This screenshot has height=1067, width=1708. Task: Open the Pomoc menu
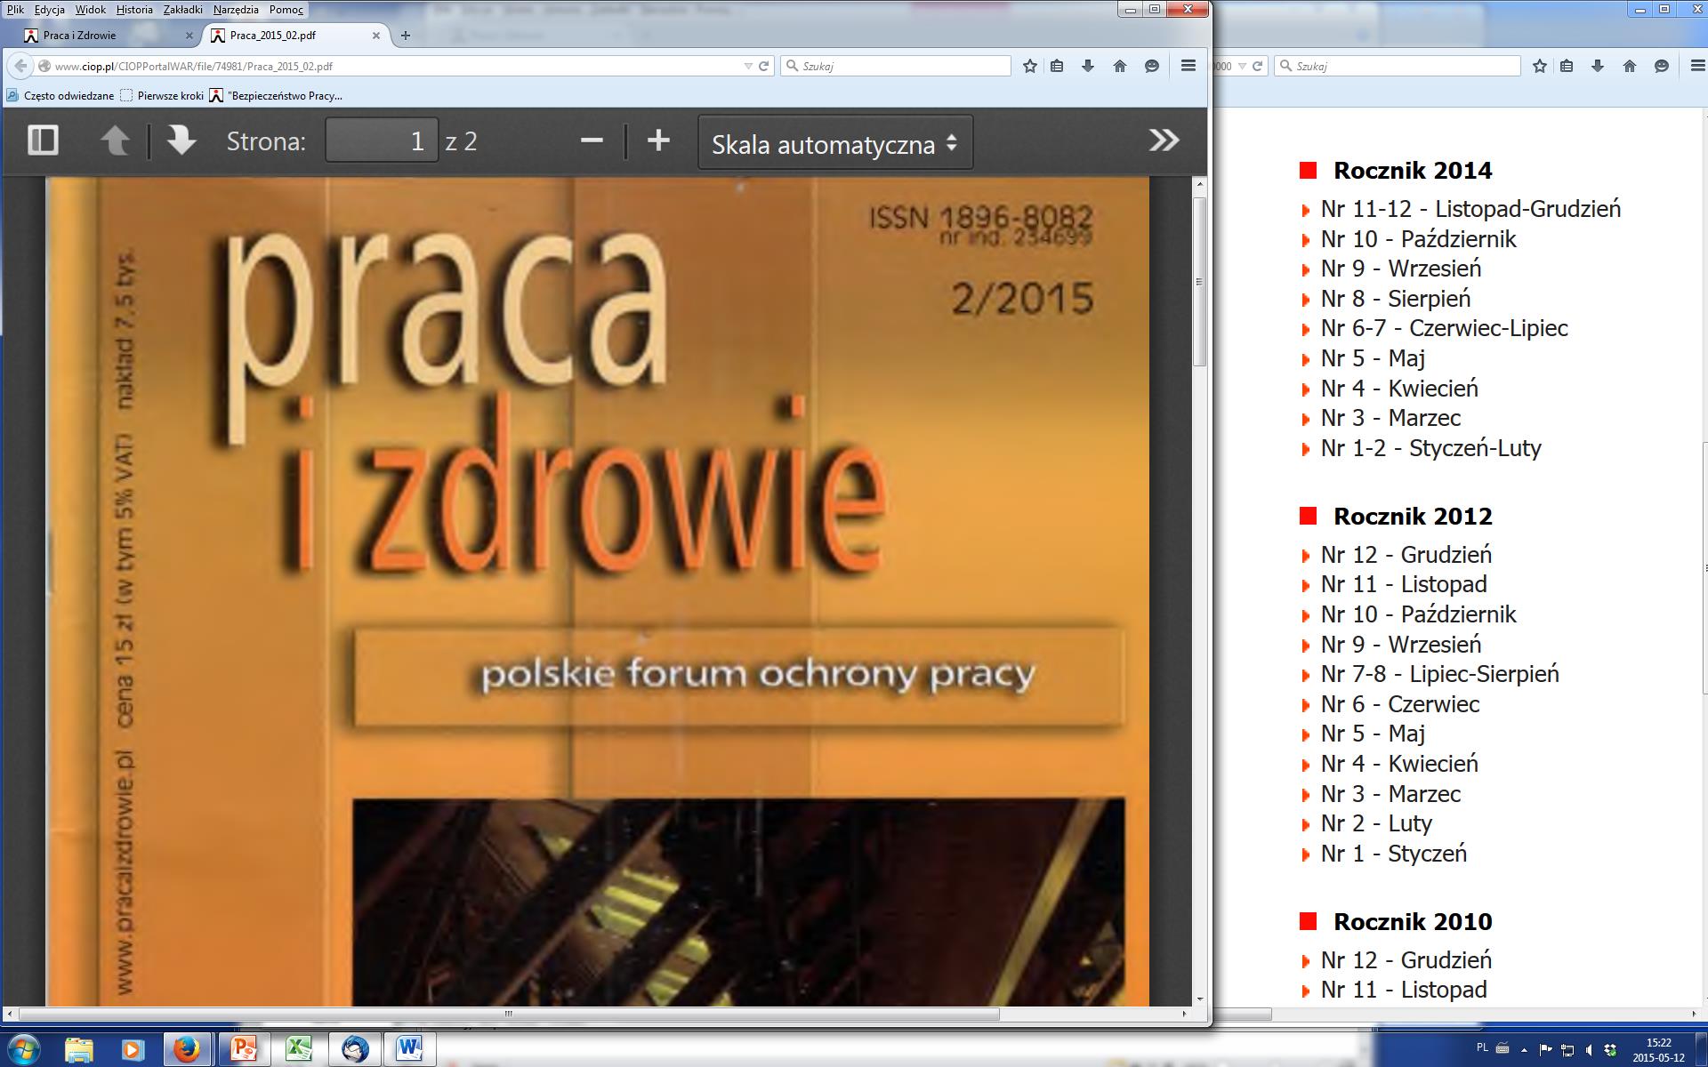286,10
